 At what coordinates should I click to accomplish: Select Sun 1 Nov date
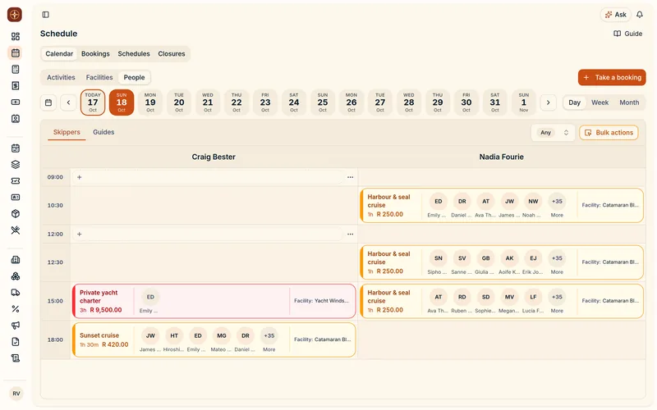[x=524, y=102]
